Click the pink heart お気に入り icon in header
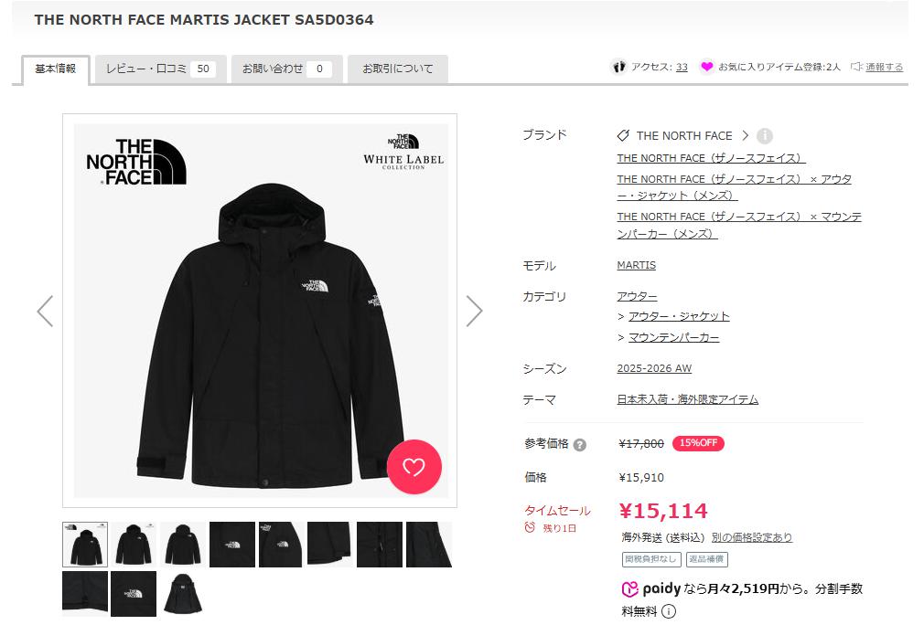This screenshot has width=924, height=625. (x=706, y=67)
